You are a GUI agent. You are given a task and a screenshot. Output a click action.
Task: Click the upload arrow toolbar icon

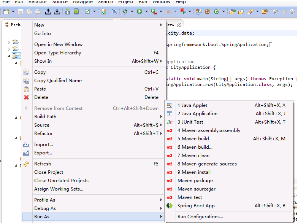tap(48, 11)
